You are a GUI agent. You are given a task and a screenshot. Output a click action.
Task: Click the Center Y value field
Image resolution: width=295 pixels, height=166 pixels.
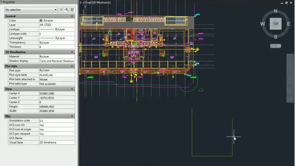click(x=57, y=98)
